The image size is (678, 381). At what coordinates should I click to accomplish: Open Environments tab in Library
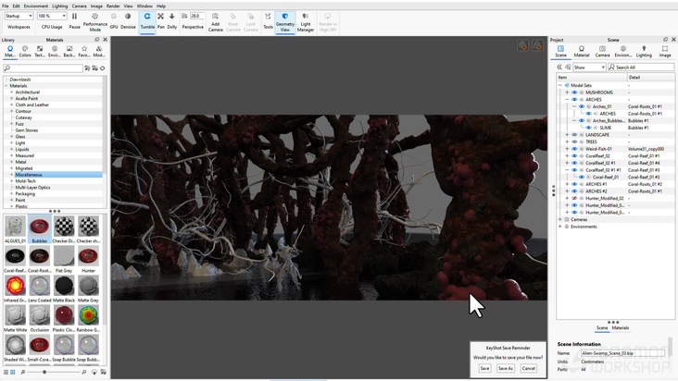coord(55,52)
